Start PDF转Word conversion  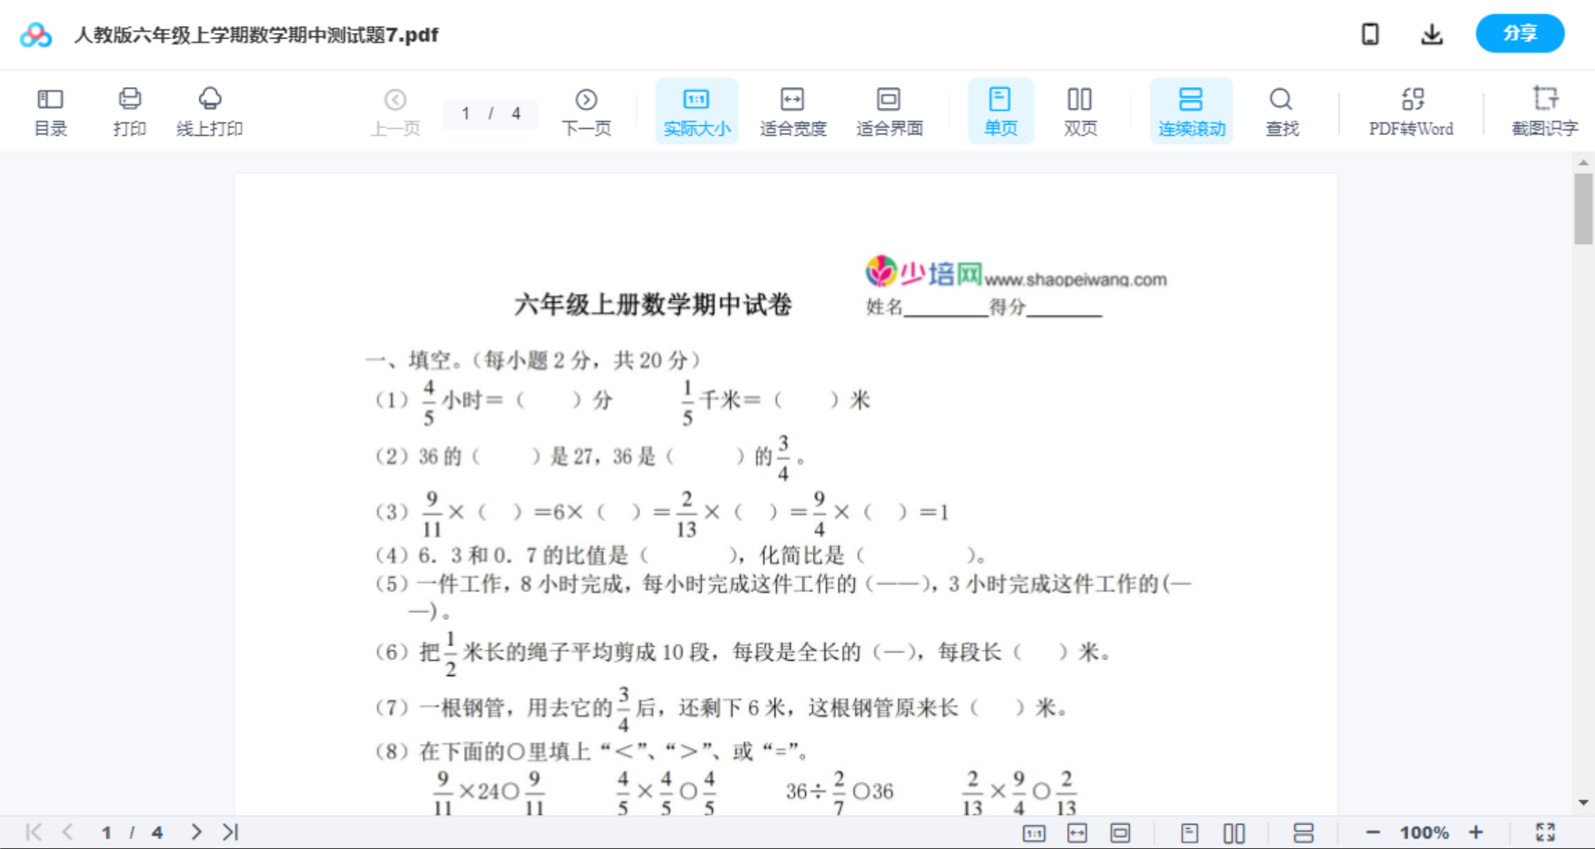tap(1411, 110)
